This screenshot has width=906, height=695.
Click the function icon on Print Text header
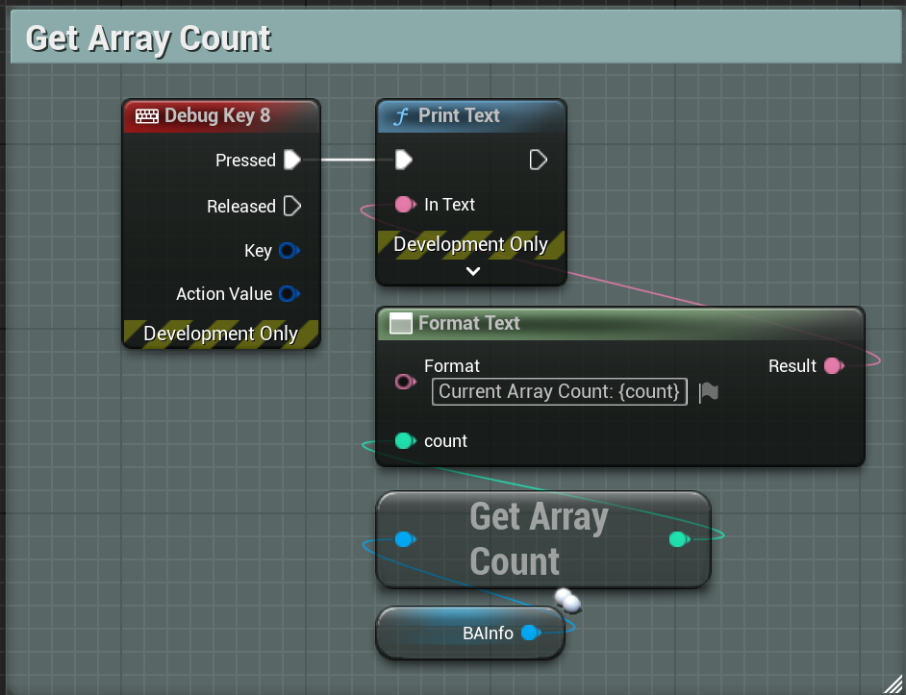point(401,116)
